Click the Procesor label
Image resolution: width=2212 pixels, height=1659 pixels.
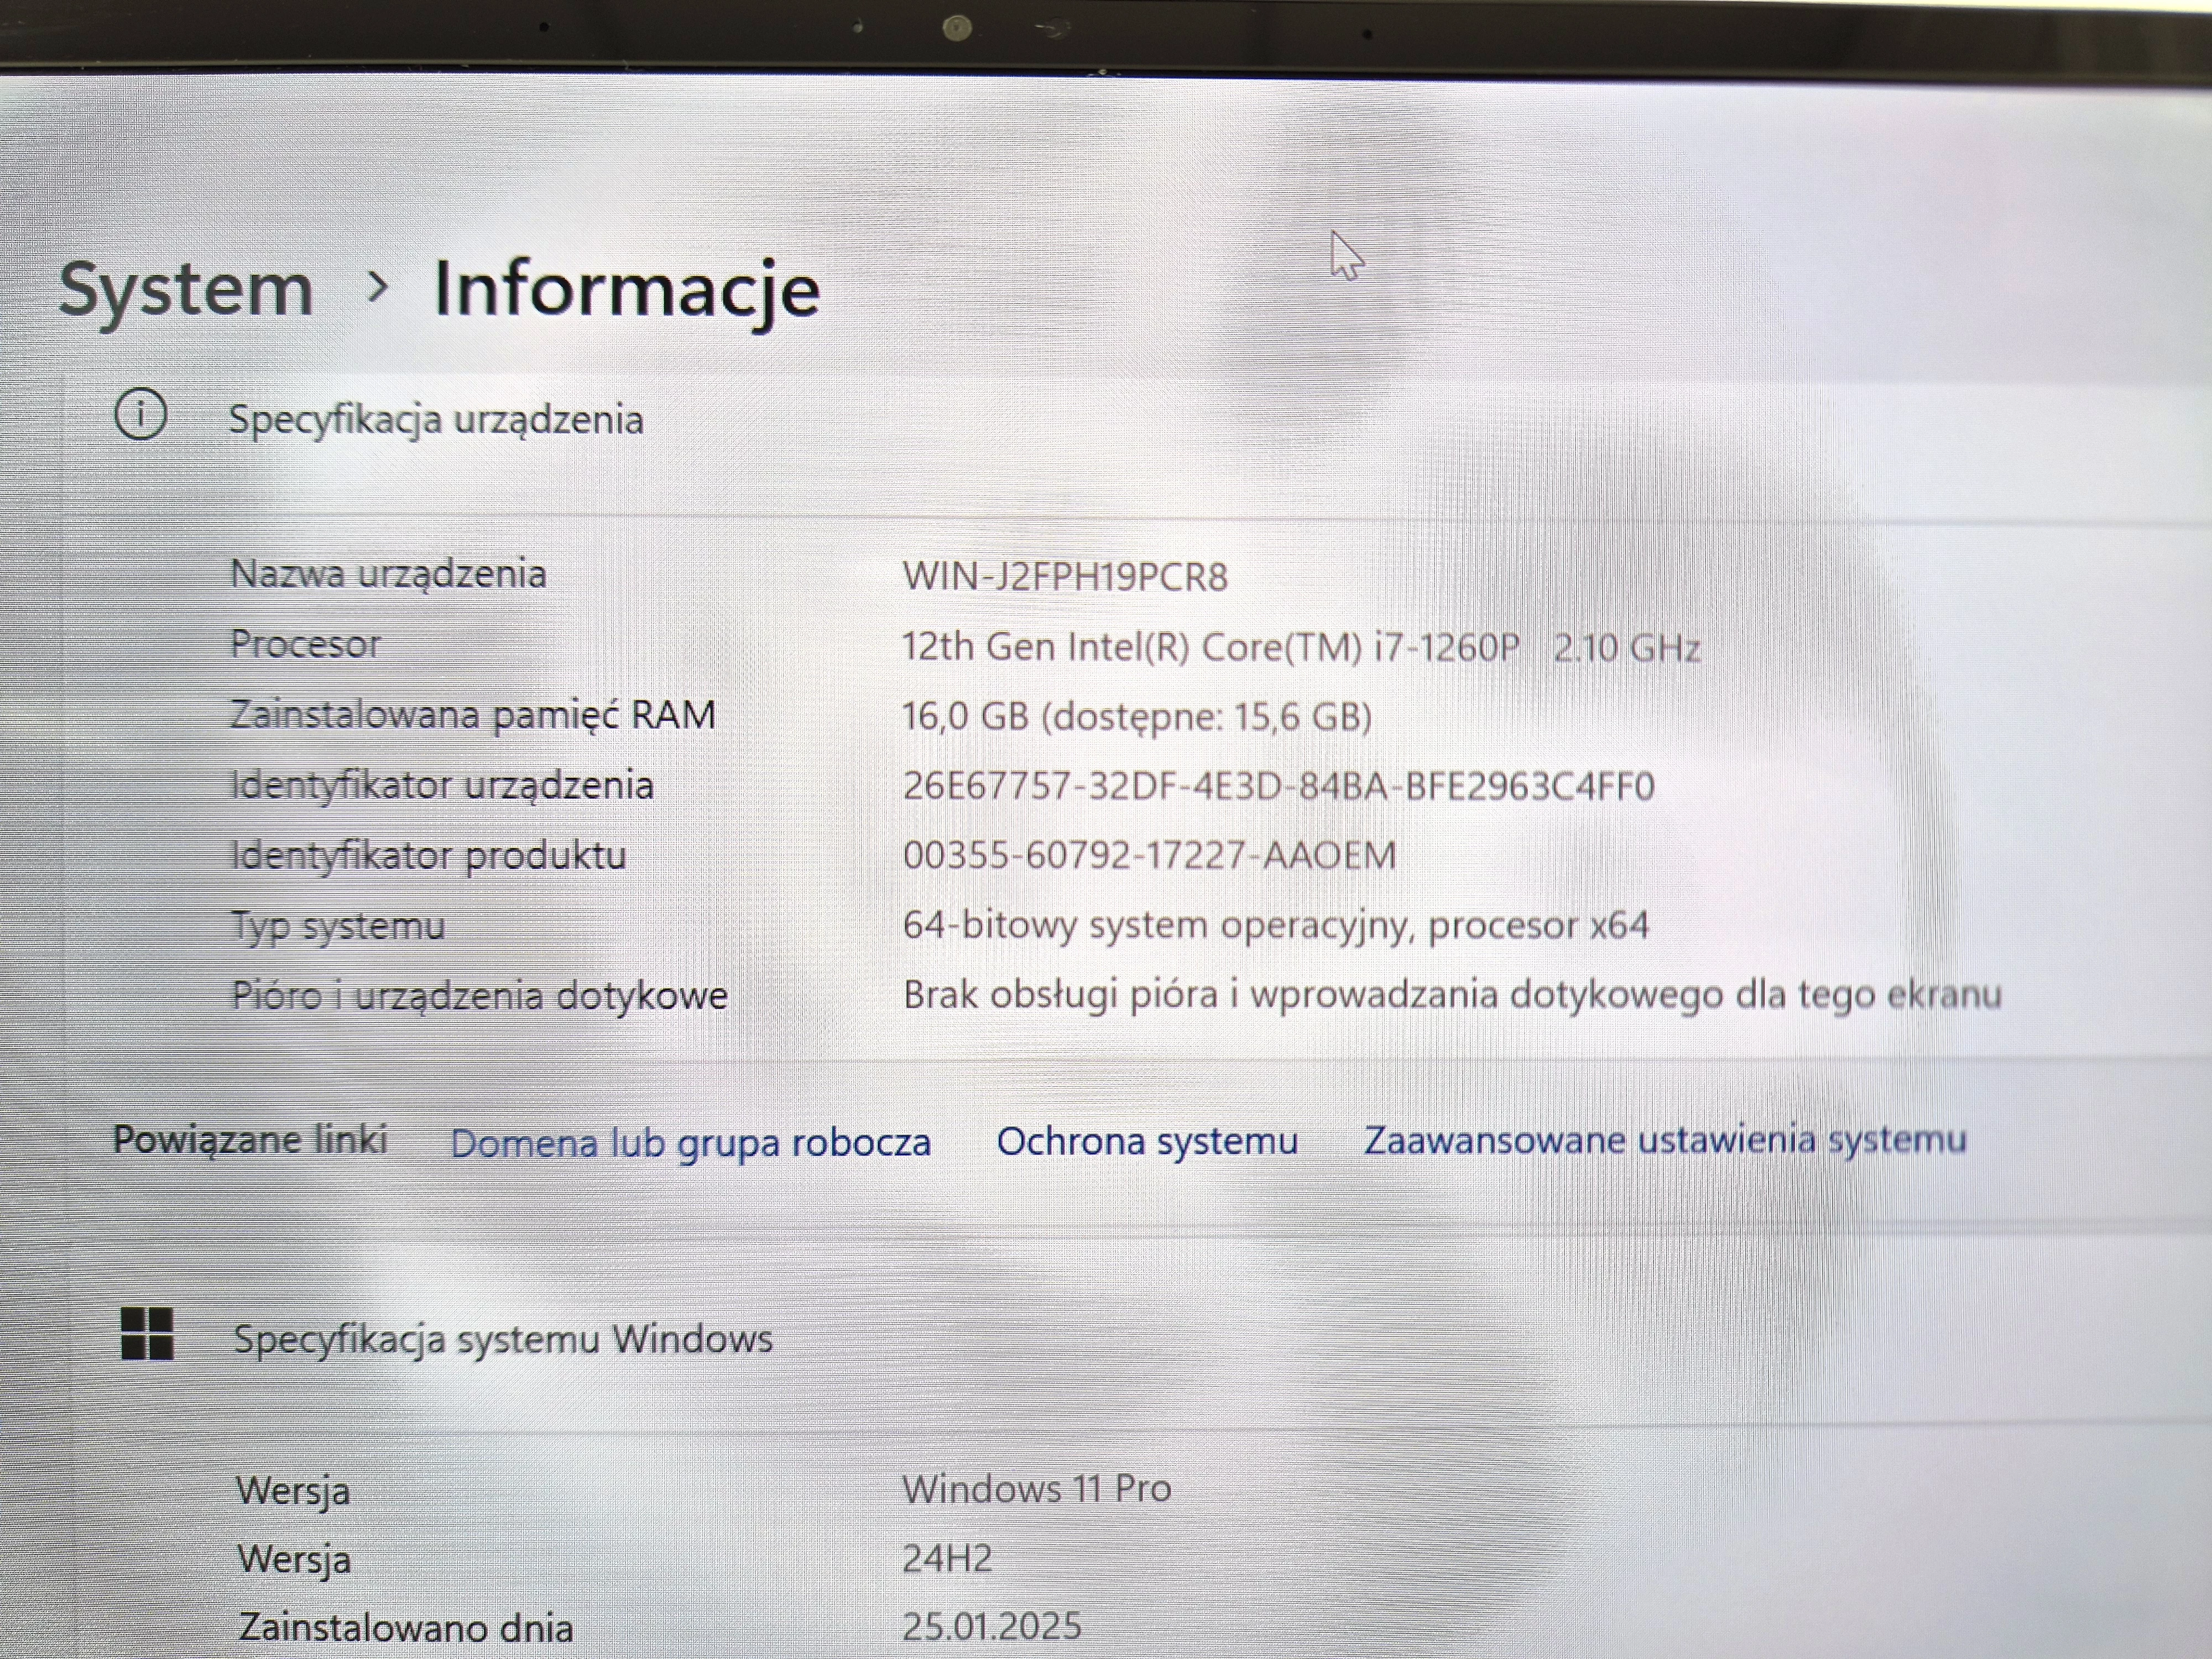pos(305,644)
